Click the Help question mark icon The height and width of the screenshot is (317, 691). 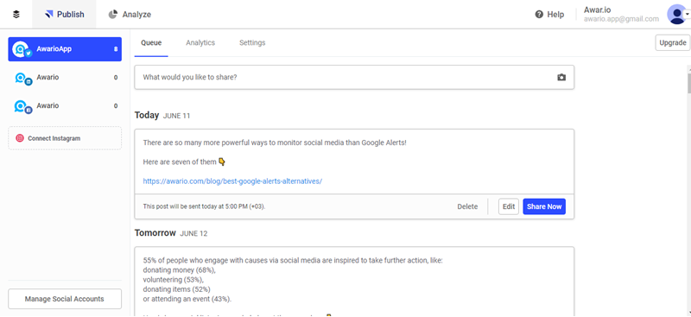point(539,15)
